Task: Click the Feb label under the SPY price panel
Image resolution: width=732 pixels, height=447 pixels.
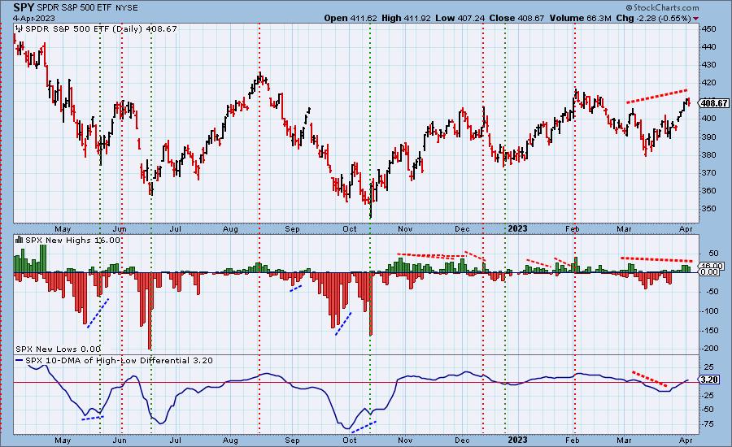Action: 573,229
